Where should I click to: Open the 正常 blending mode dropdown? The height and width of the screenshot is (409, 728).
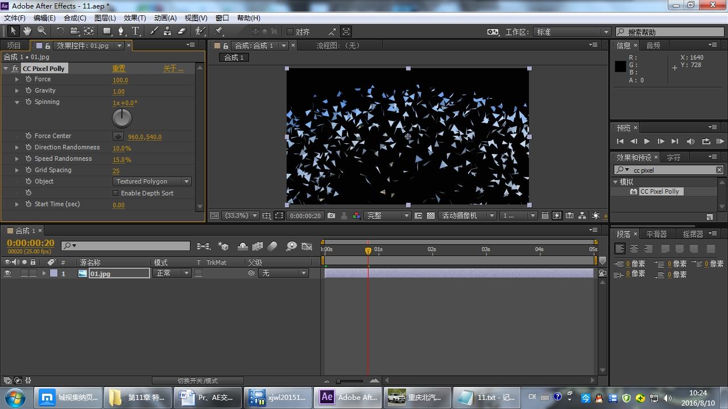pyautogui.click(x=172, y=273)
